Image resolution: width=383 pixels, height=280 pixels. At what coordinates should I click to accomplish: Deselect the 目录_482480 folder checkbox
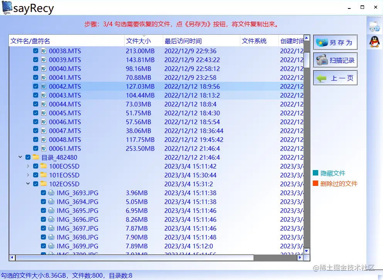(x=28, y=157)
